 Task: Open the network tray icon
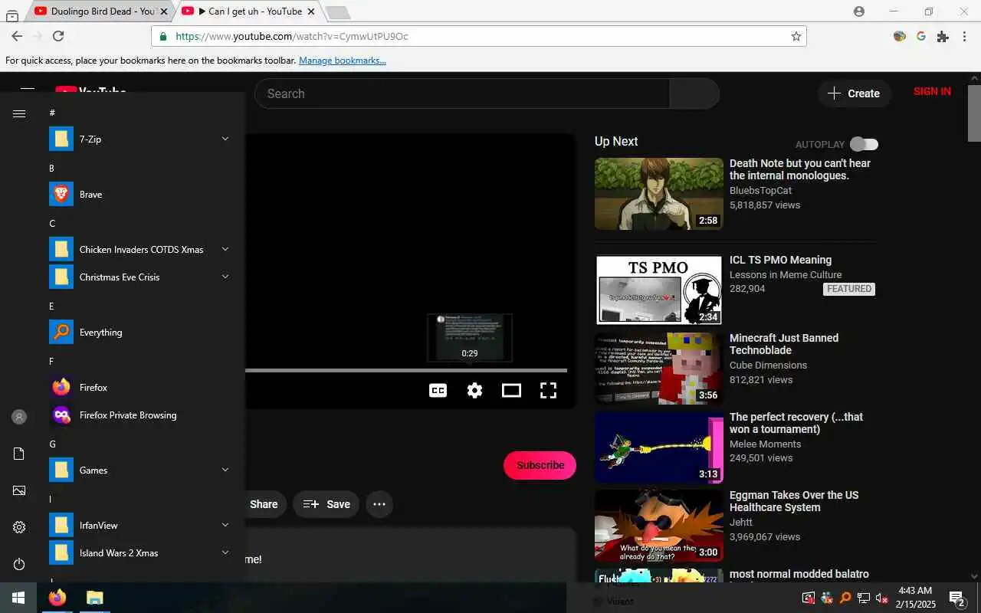tap(864, 598)
